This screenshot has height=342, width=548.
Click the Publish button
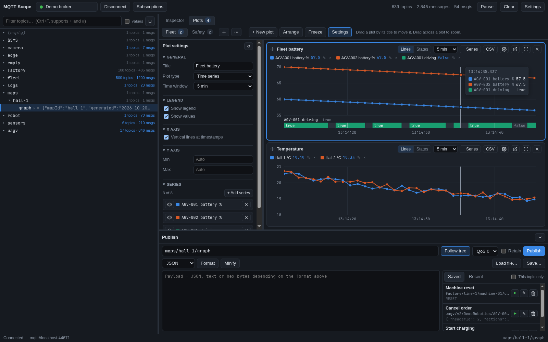tap(534, 251)
